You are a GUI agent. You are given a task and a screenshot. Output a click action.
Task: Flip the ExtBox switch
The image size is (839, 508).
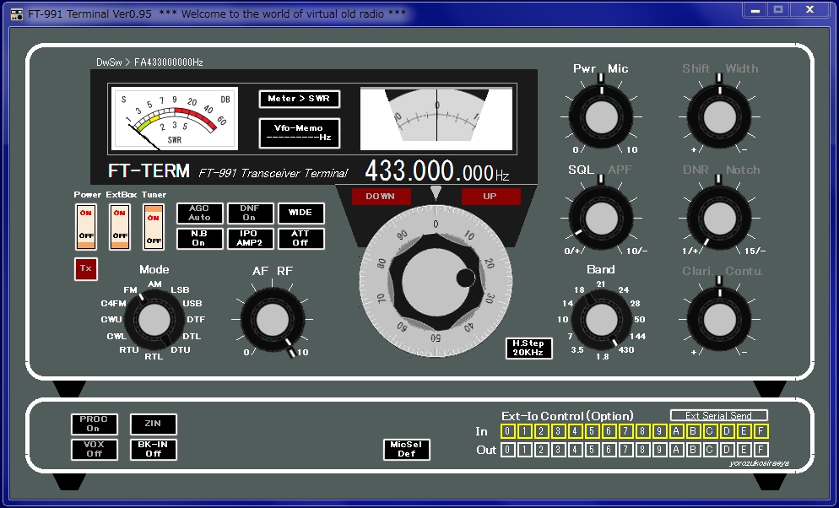tap(120, 227)
